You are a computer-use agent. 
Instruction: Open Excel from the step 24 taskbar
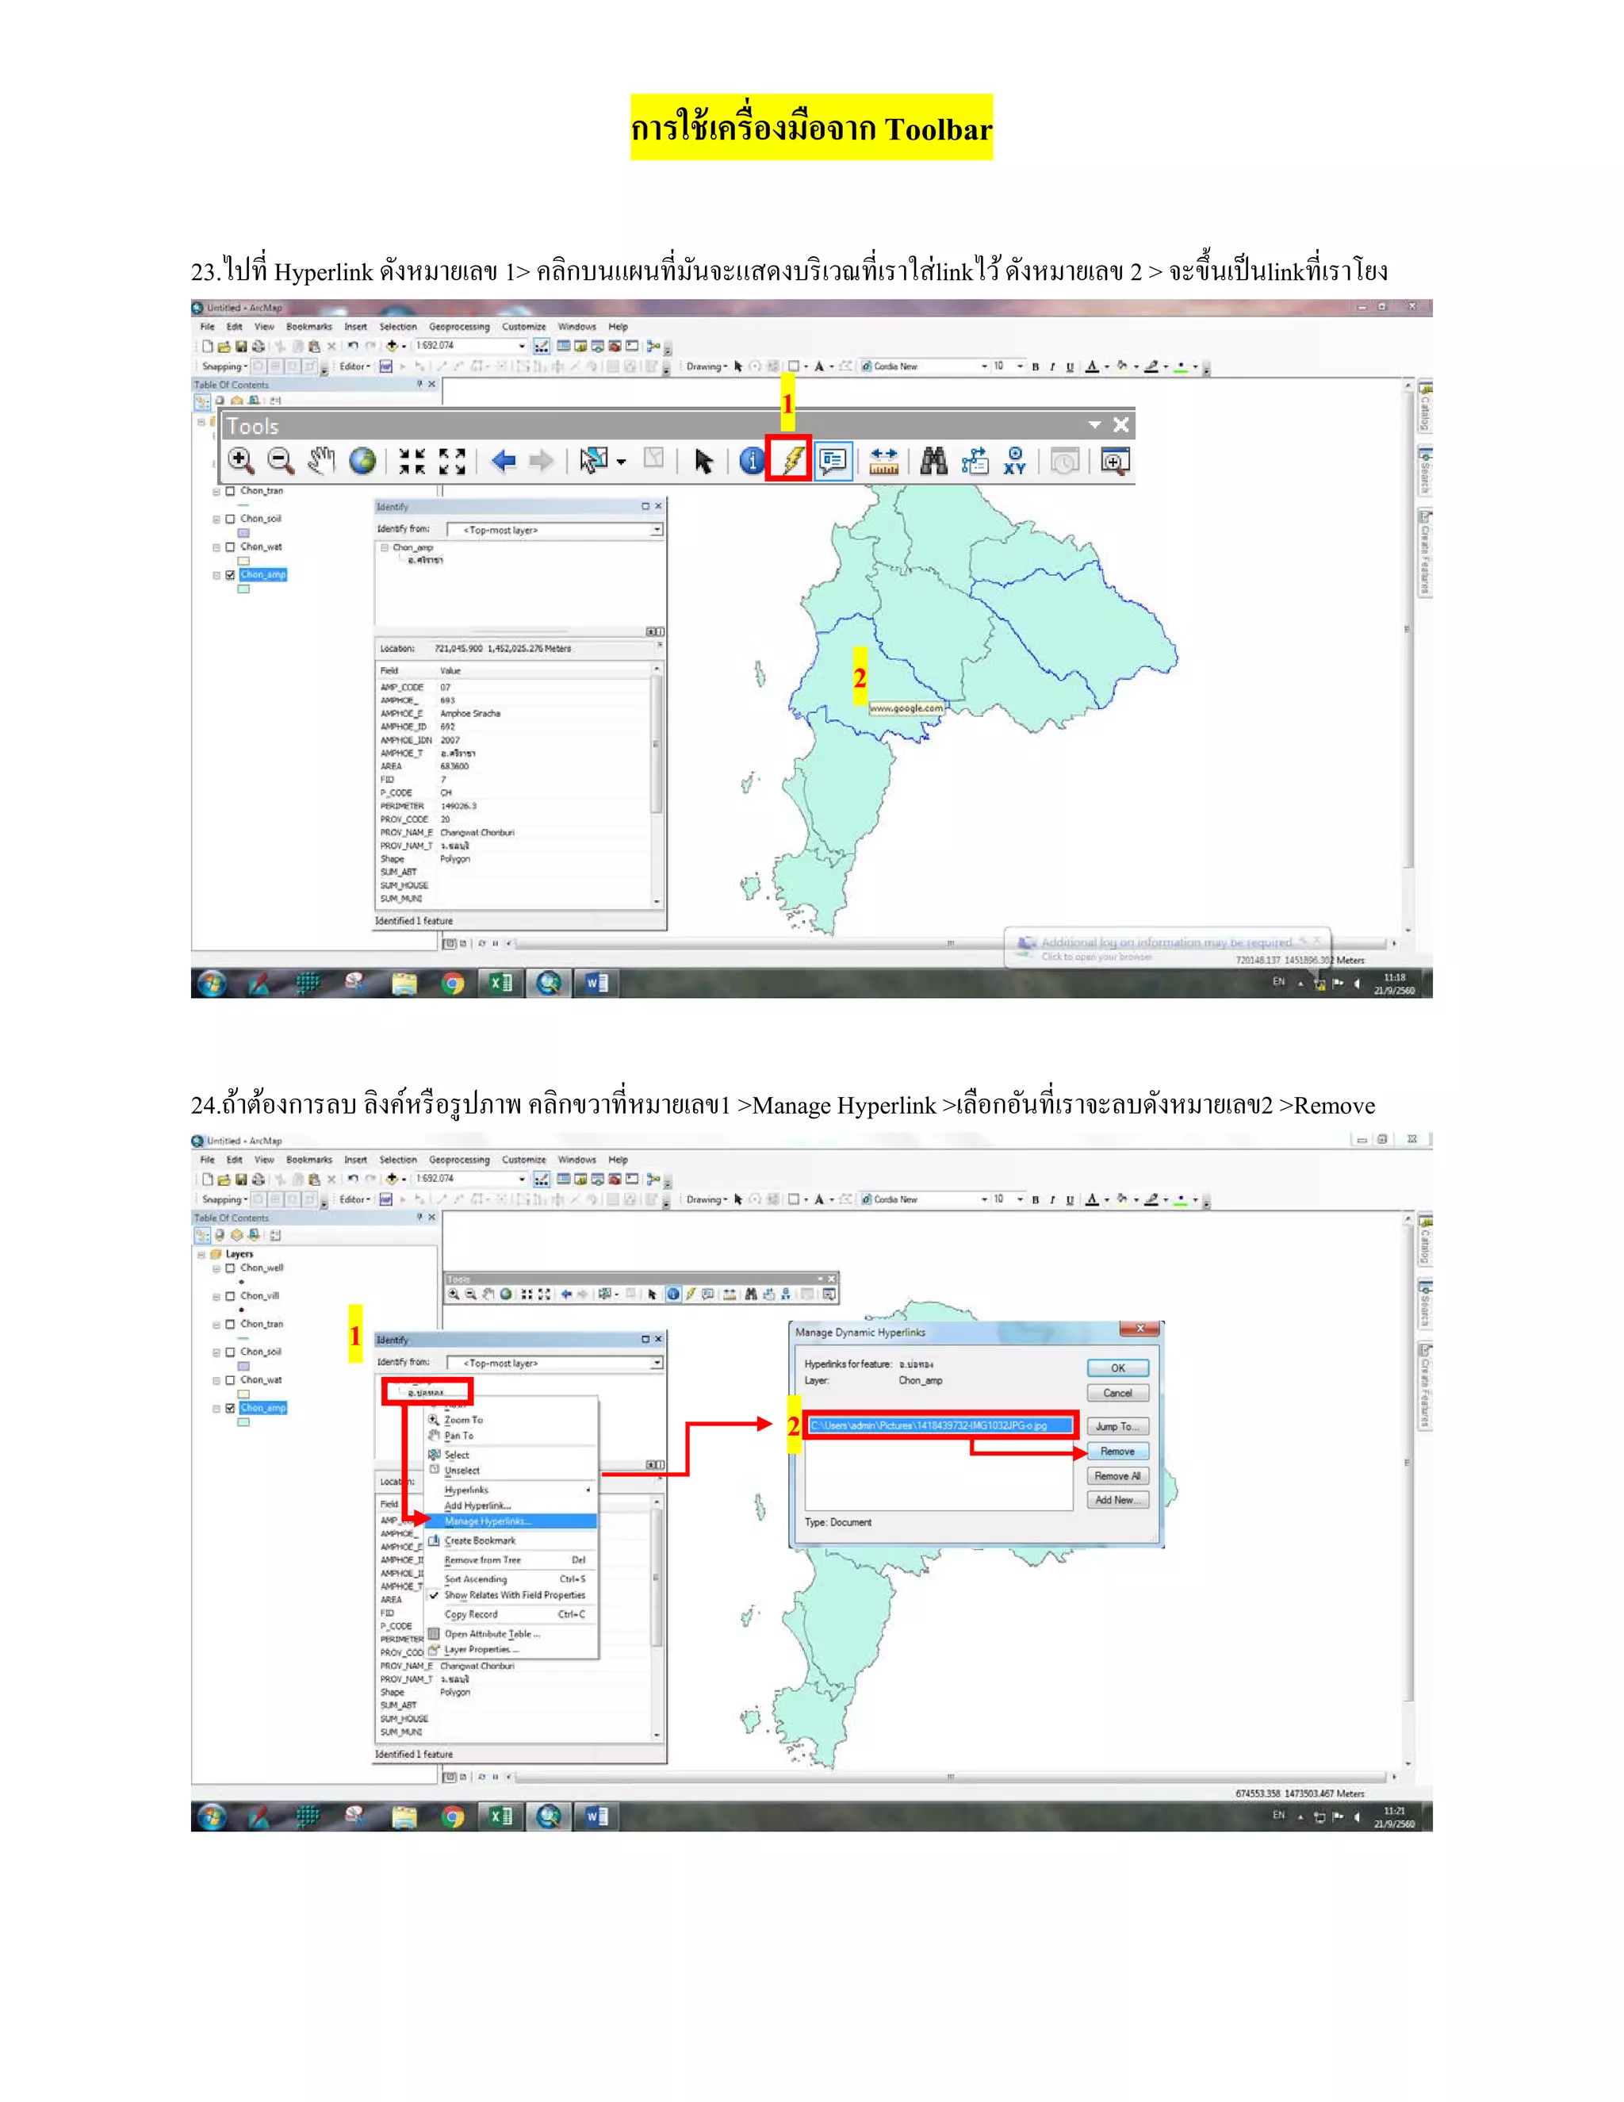click(x=500, y=1816)
